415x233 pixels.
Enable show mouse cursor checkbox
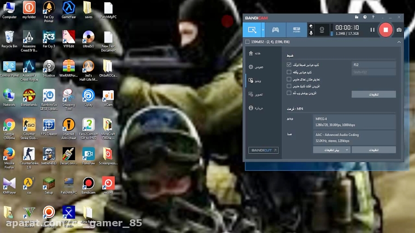[x=289, y=79]
